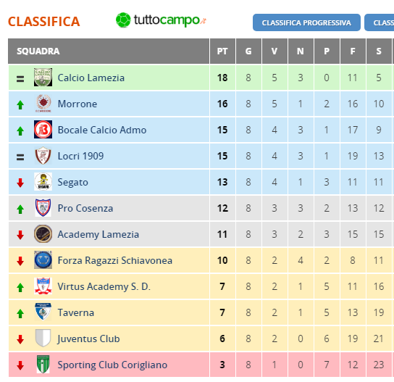Open the Calcio Lamezia team link

tap(91, 78)
